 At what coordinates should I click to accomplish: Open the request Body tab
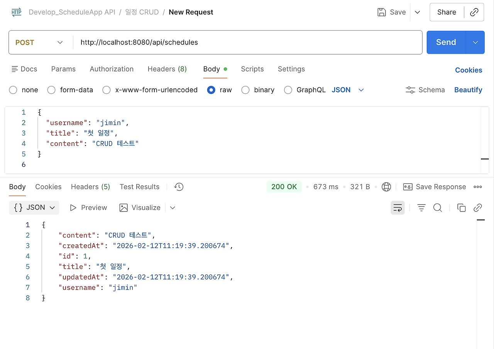(215, 69)
